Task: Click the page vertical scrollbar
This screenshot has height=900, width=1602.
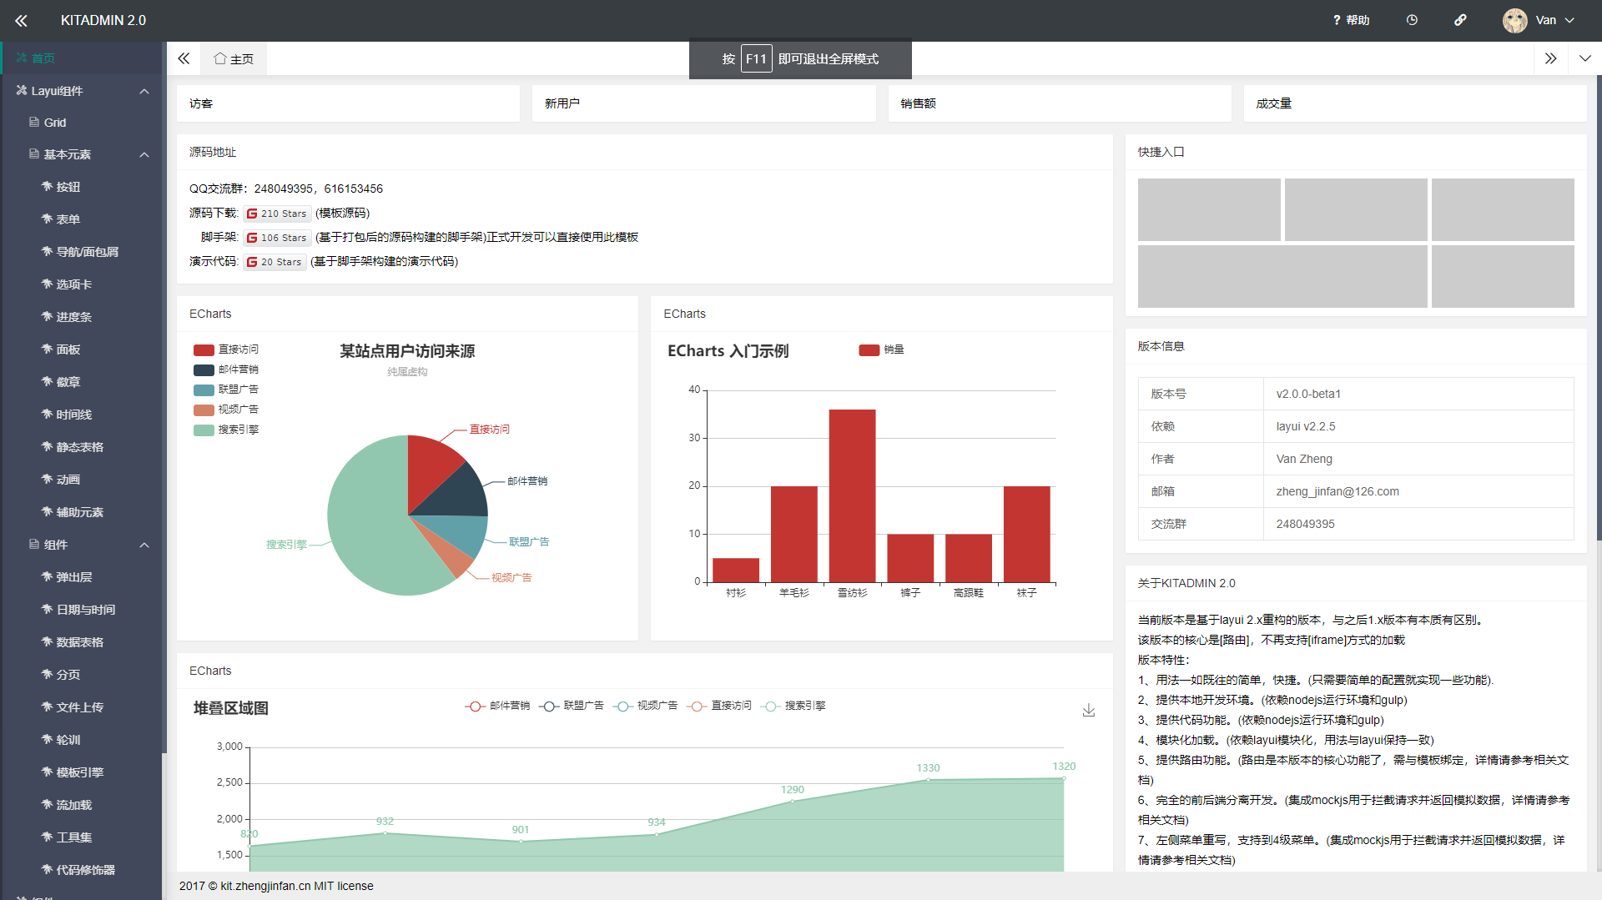Action: [x=1599, y=309]
